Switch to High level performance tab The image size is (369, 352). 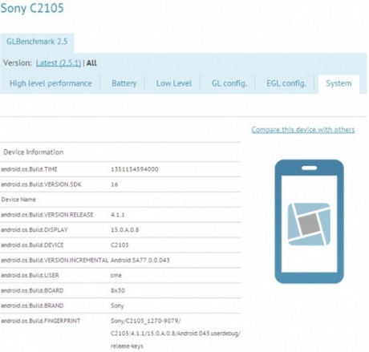coord(51,83)
